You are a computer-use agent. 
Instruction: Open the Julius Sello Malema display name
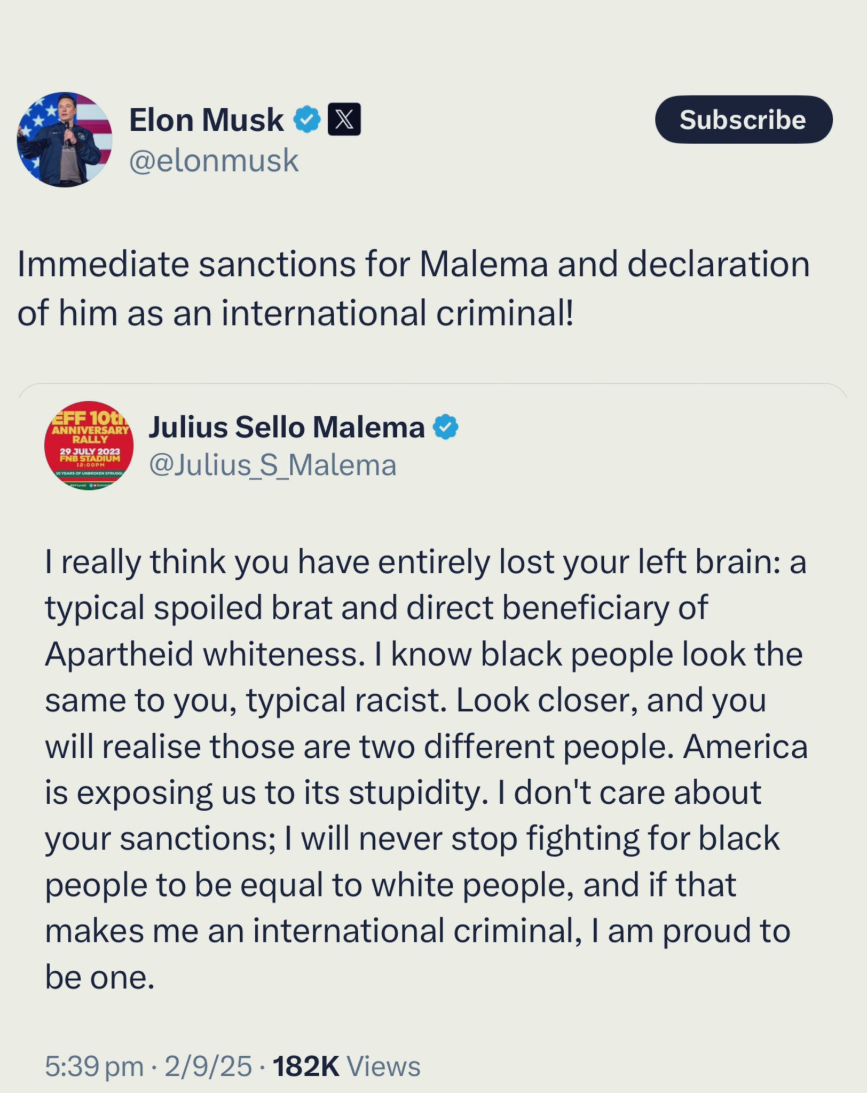[x=287, y=427]
